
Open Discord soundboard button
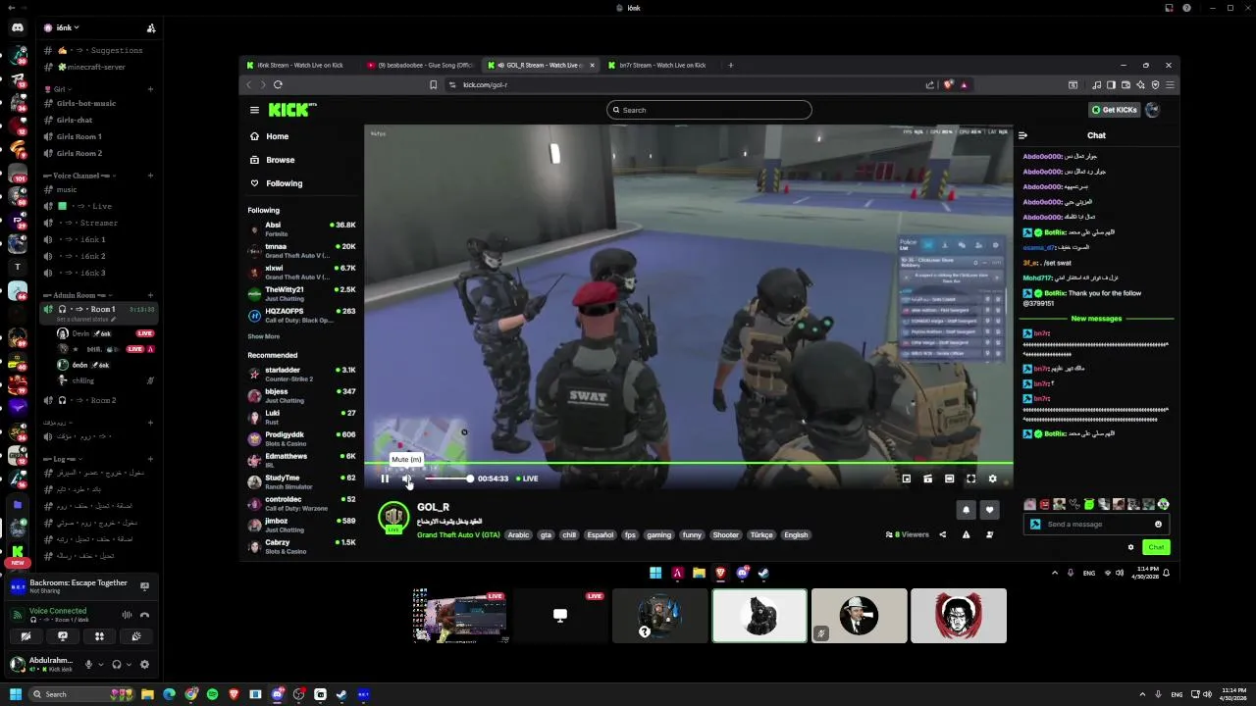tap(136, 636)
